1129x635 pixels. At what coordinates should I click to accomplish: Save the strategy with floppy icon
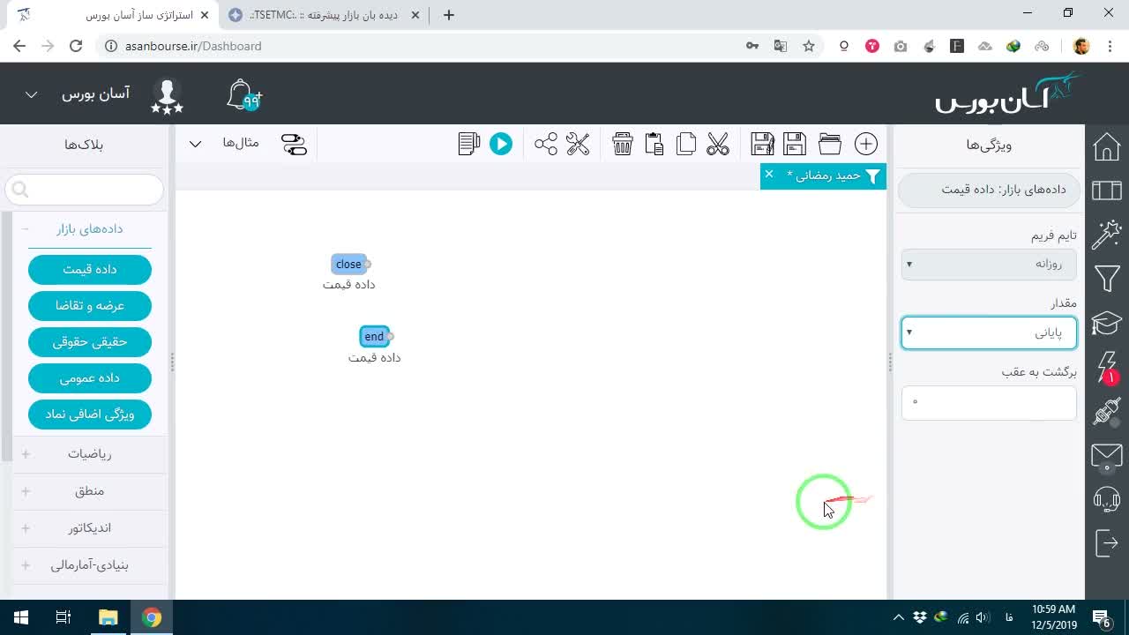click(795, 145)
